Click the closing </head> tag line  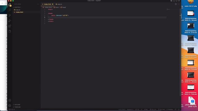pos(51,19)
